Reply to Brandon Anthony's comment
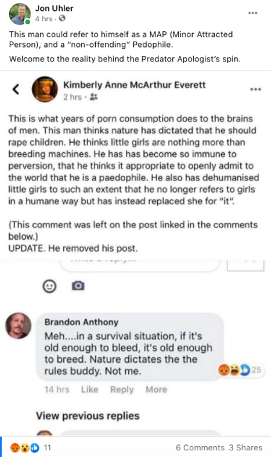The image size is (271, 457). (x=122, y=390)
